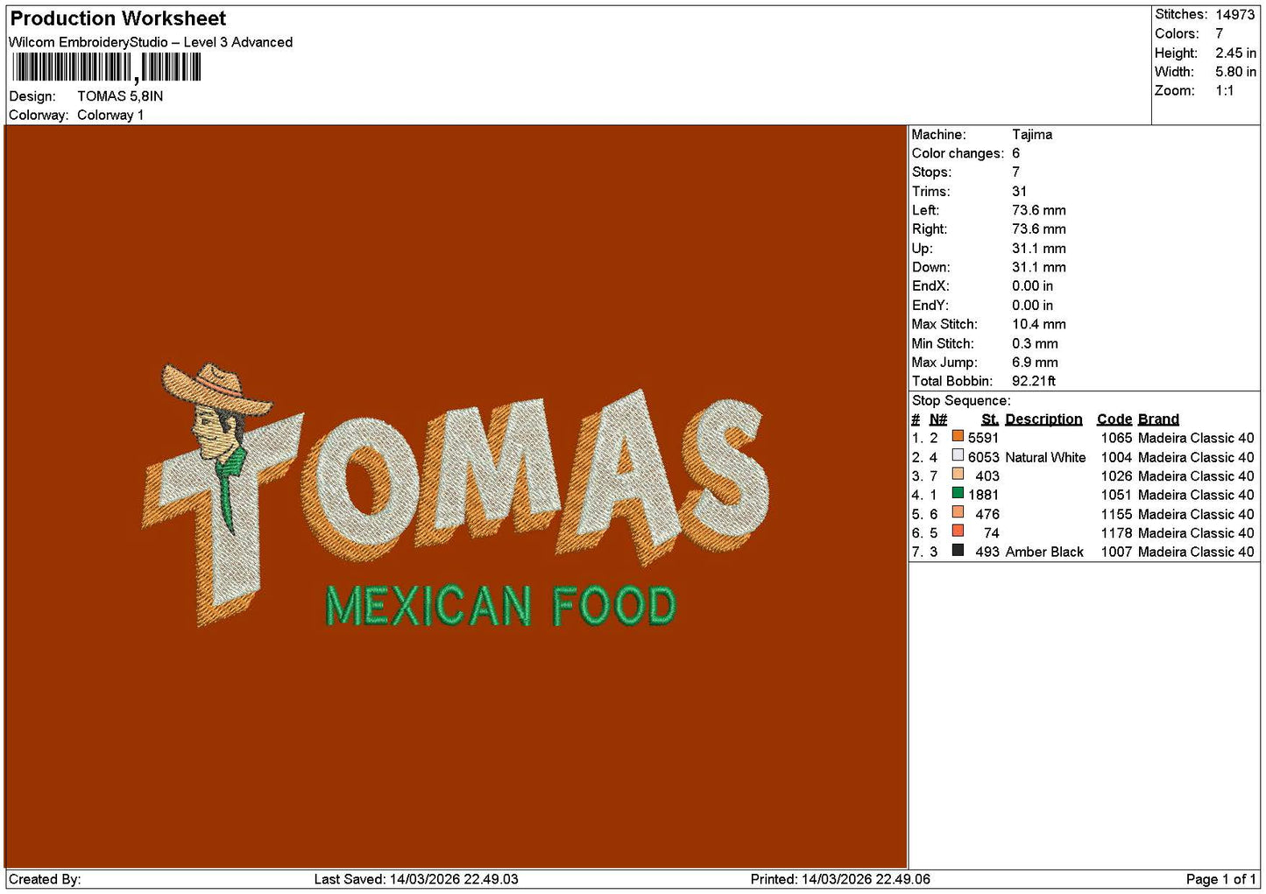Click the swatch for thread 1155

coord(958,513)
